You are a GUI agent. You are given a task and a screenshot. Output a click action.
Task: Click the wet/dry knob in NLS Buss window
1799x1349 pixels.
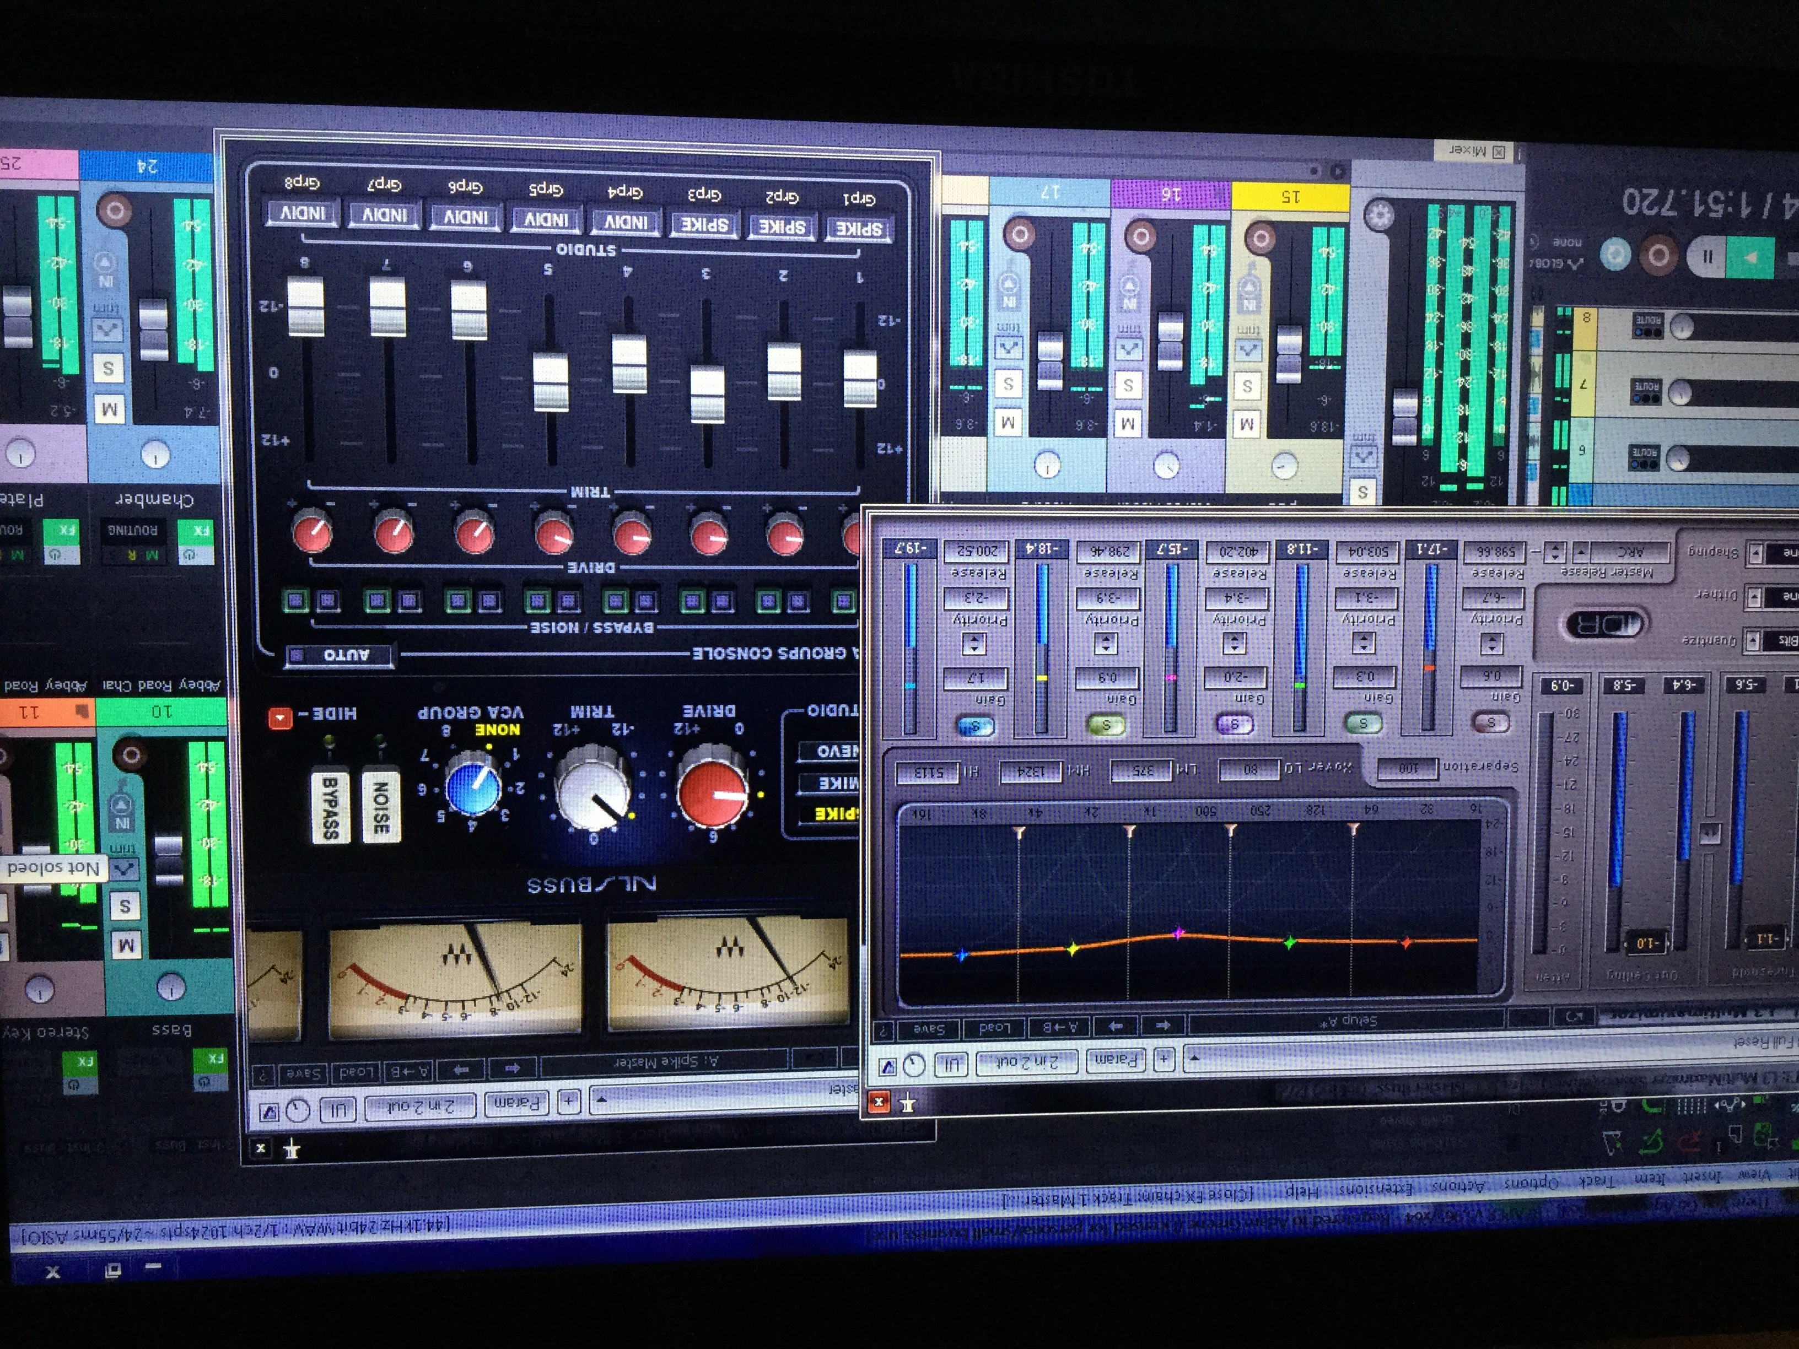click(x=299, y=1111)
